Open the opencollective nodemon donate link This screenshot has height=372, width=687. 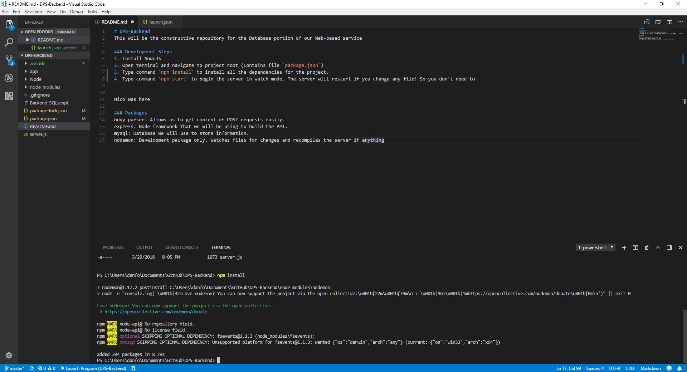click(x=156, y=312)
